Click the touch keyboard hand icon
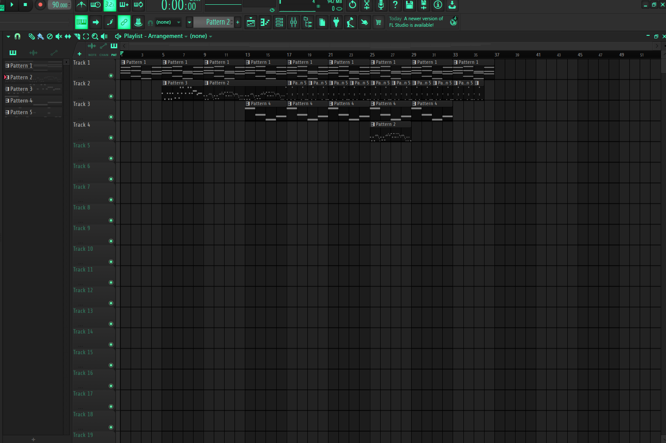The width and height of the screenshot is (666, 443). point(365,22)
